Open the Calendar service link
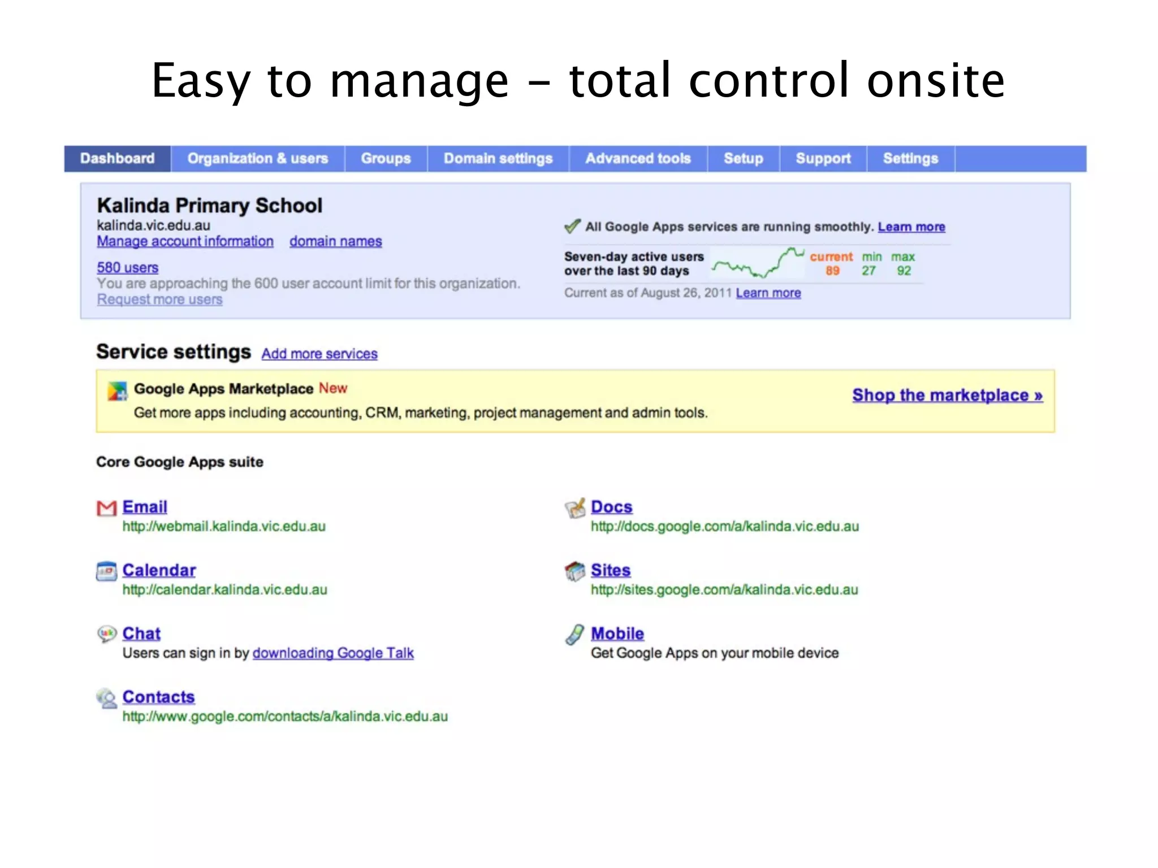This screenshot has width=1158, height=868. pos(159,570)
